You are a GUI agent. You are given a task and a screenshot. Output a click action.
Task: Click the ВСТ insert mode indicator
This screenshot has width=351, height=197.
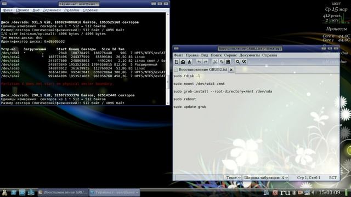pyautogui.click(x=333, y=177)
